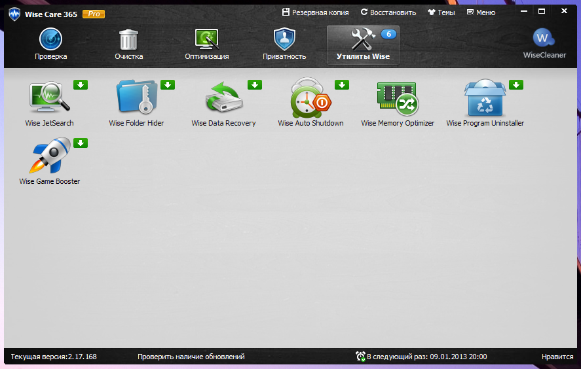Click download arrow for Wise Game Booster
This screenshot has width=581, height=369.
pos(81,143)
